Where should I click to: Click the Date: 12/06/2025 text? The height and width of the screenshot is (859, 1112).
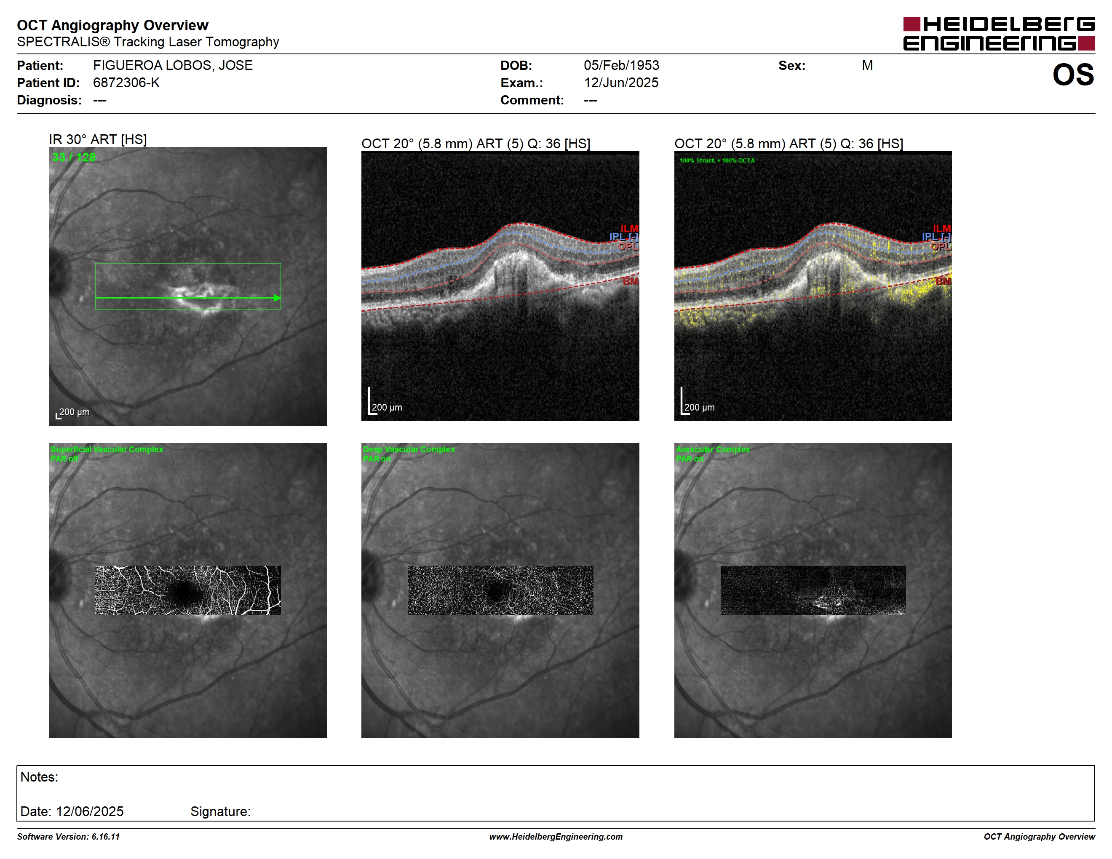click(72, 811)
